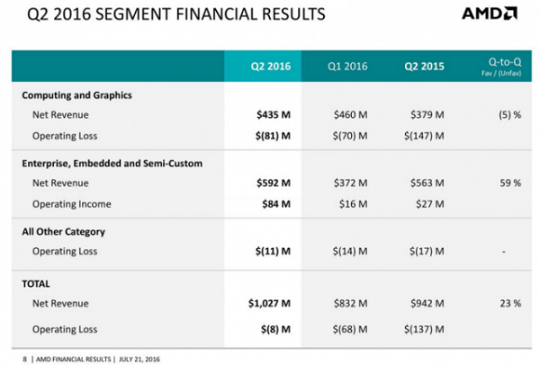Click the TOTAL section heading
This screenshot has width=540, height=365.
(x=37, y=283)
